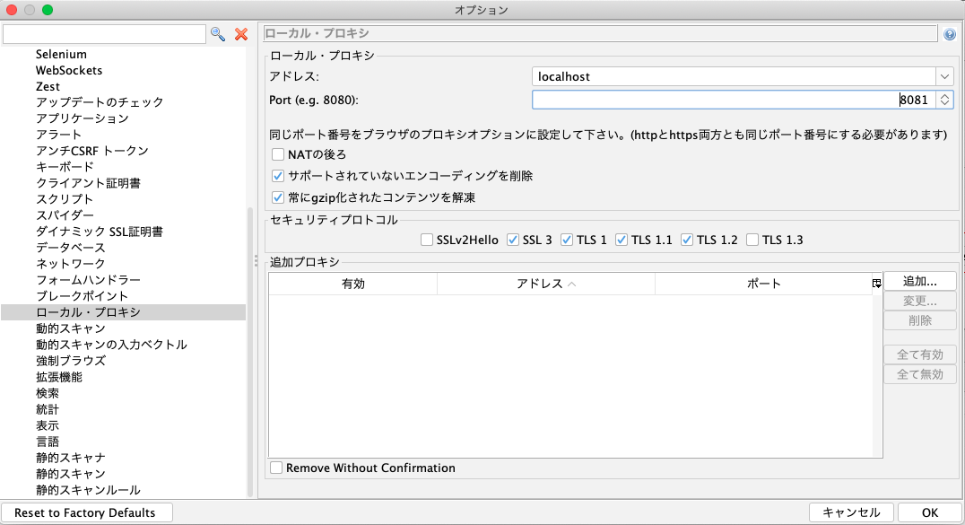
Task: Open クライアント証明書 options
Action: 88,183
